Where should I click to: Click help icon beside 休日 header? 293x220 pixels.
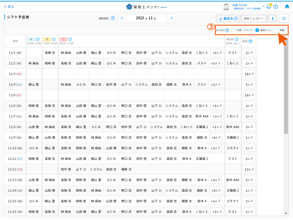[250, 41]
